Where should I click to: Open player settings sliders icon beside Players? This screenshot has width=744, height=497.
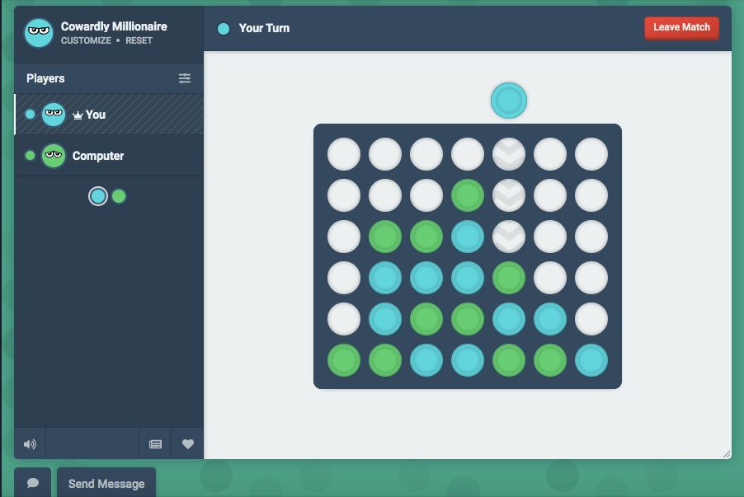point(185,78)
